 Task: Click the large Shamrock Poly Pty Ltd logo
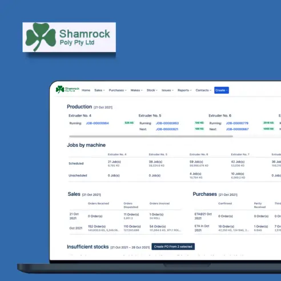pos(69,37)
